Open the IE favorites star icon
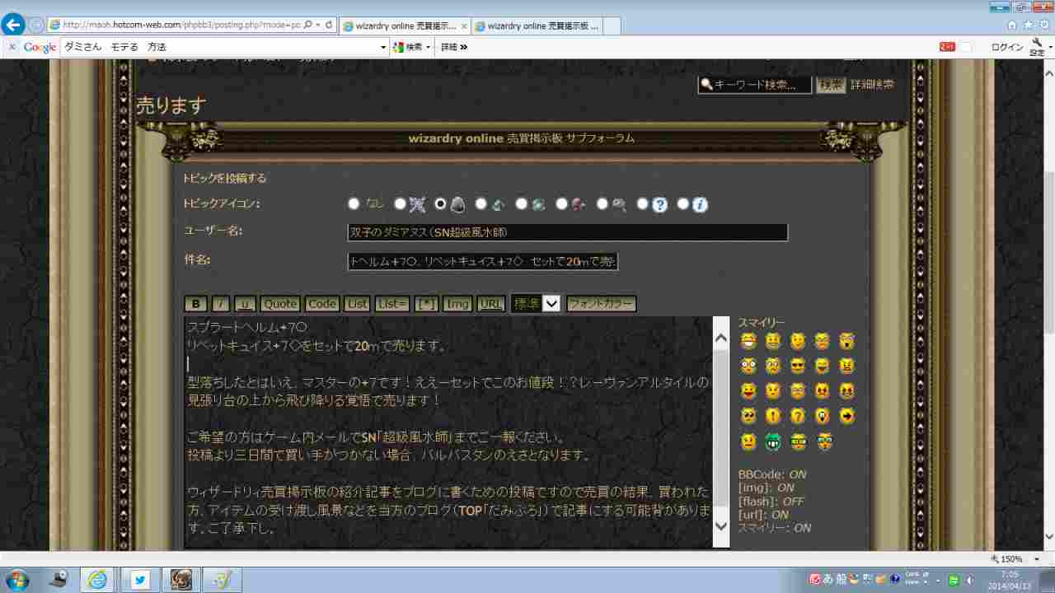Image resolution: width=1055 pixels, height=593 pixels. (1028, 25)
